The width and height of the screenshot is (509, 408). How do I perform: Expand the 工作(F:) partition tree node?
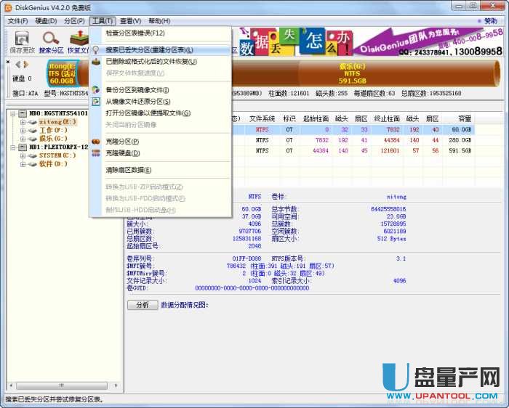coord(23,130)
